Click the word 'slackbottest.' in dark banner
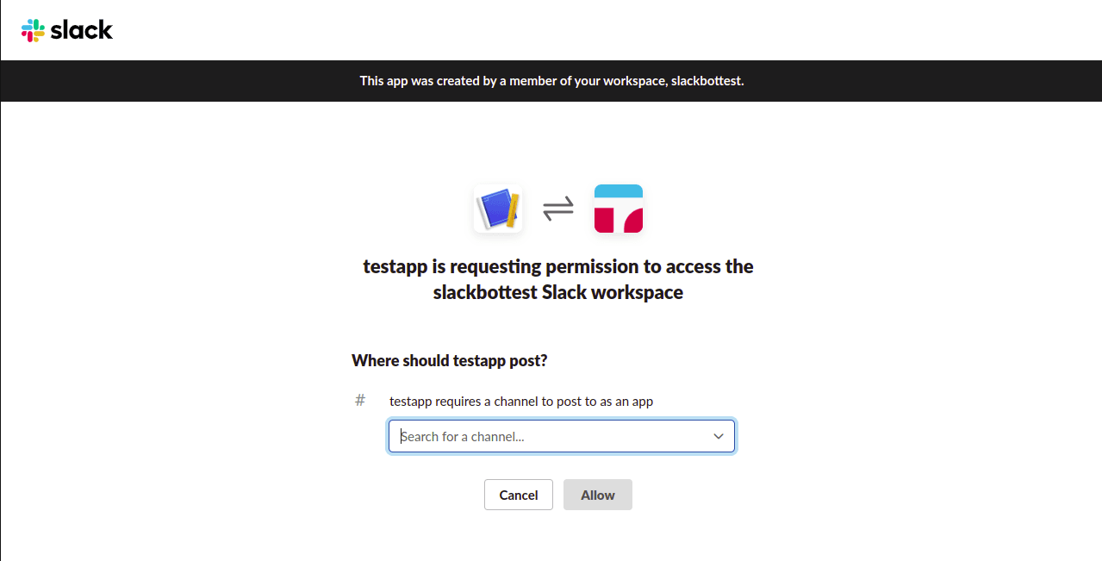1102x561 pixels. (x=707, y=81)
